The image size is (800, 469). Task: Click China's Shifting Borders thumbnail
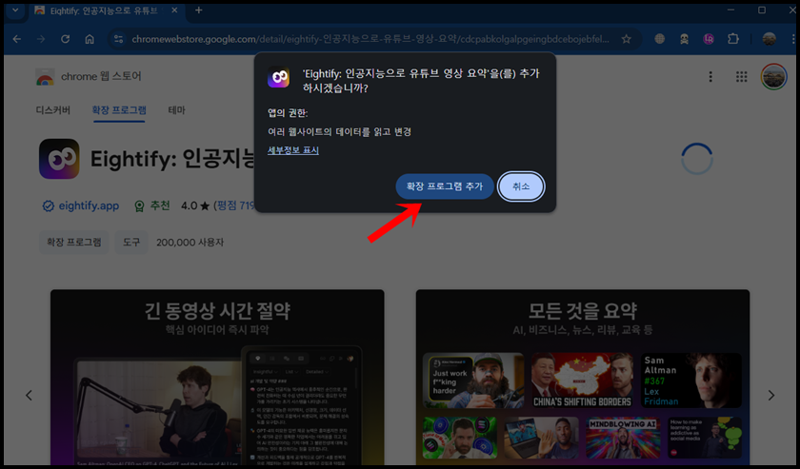tap(582, 381)
